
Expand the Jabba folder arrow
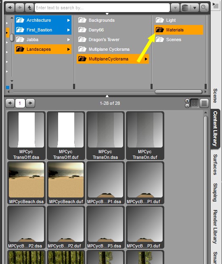[x=69, y=40]
